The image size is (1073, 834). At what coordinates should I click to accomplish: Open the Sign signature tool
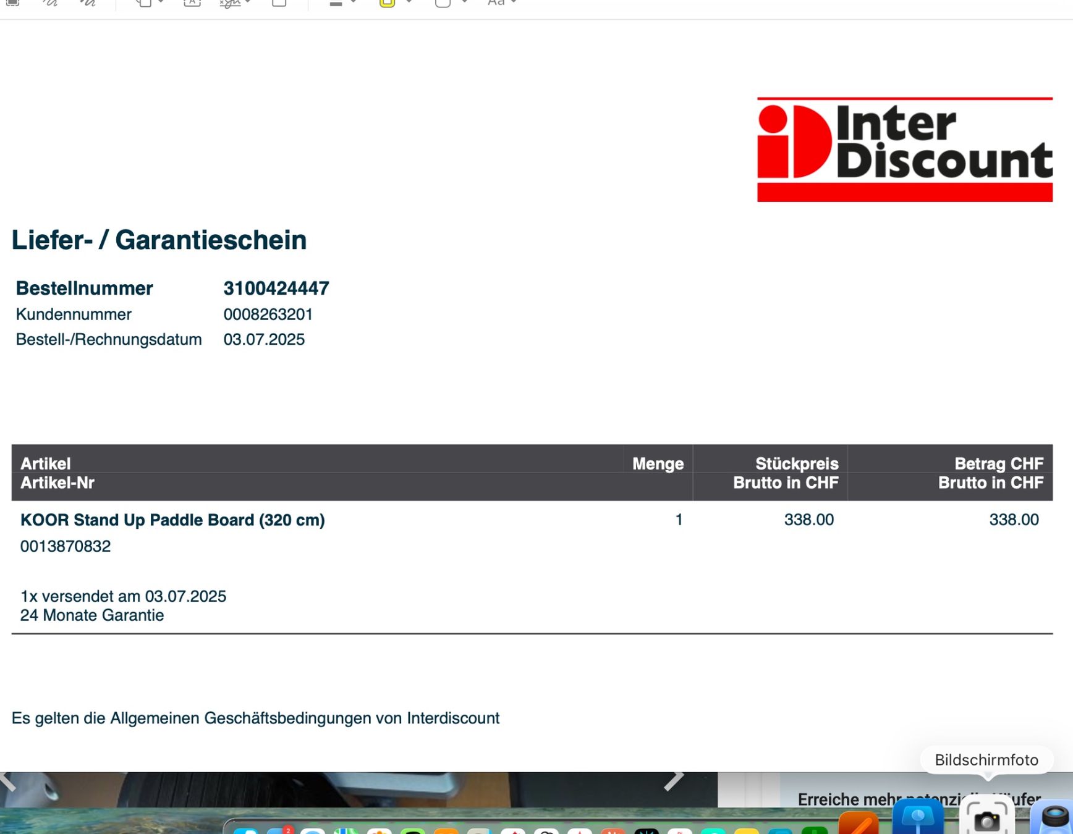230,3
